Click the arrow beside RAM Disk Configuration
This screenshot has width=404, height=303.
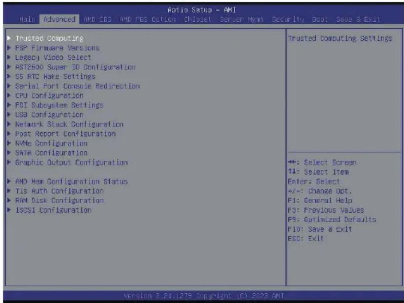click(x=9, y=200)
